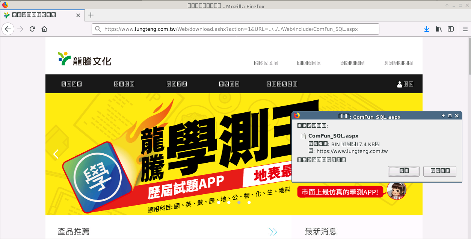This screenshot has height=239, width=471.
Task: Select the open Lungteng browser tab
Action: 42,15
